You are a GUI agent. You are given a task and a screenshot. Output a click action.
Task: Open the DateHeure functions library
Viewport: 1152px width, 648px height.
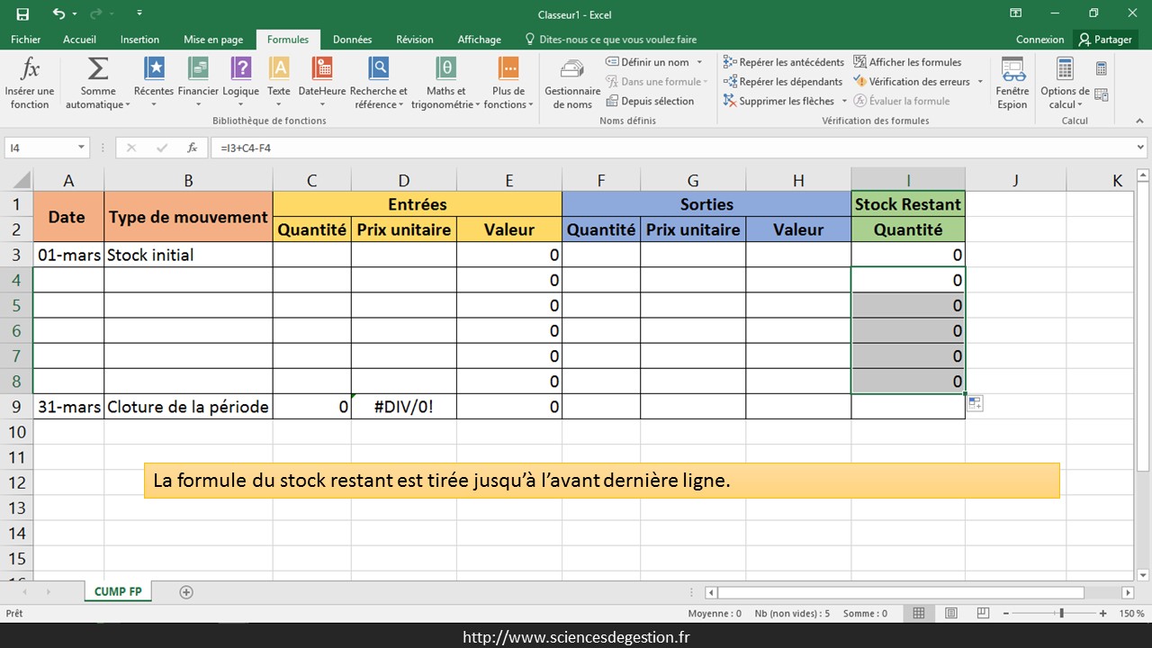pos(321,81)
